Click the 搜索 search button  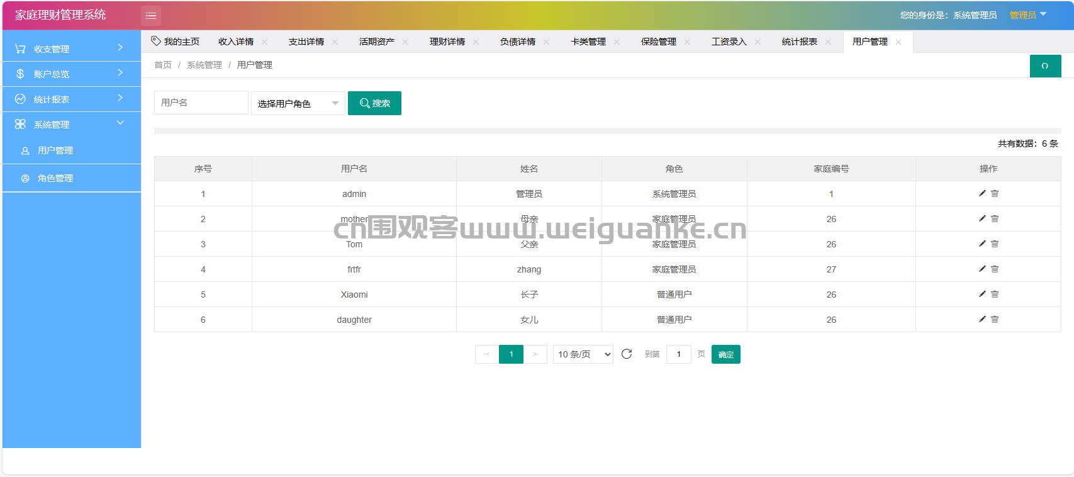374,103
